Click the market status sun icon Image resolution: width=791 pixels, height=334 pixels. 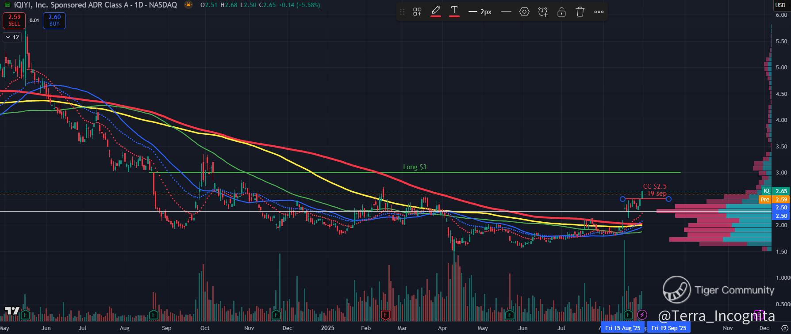[189, 5]
